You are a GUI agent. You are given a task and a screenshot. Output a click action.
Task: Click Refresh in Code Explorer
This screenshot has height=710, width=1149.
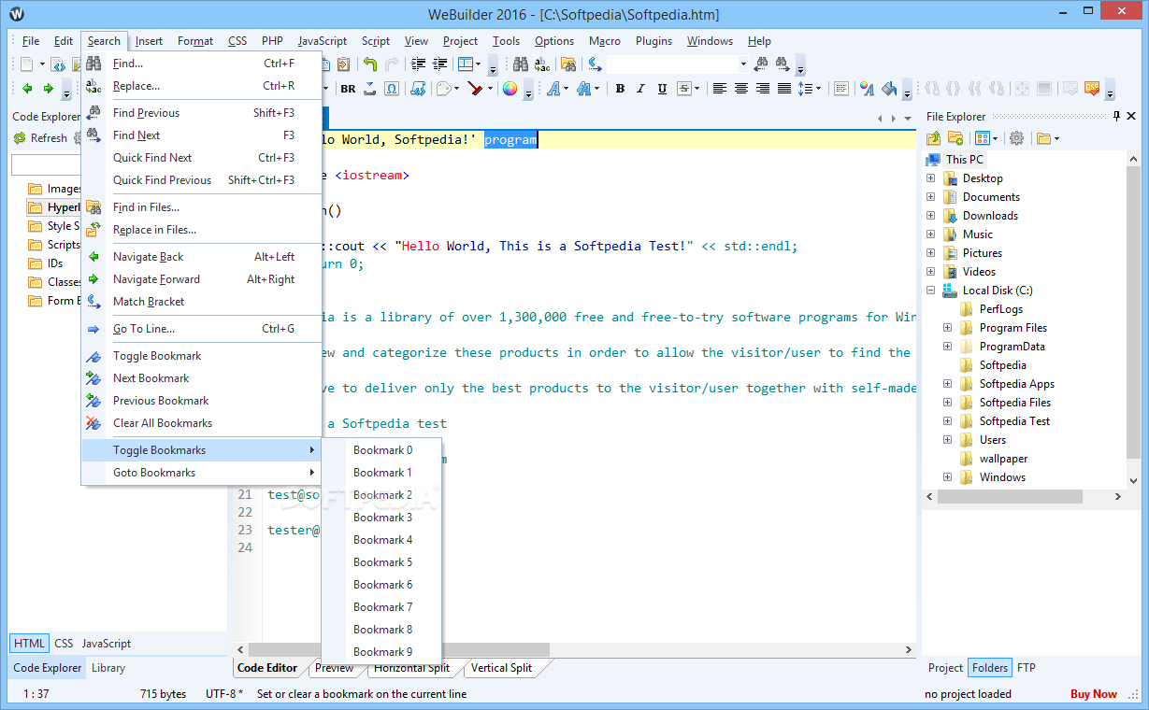click(x=40, y=138)
